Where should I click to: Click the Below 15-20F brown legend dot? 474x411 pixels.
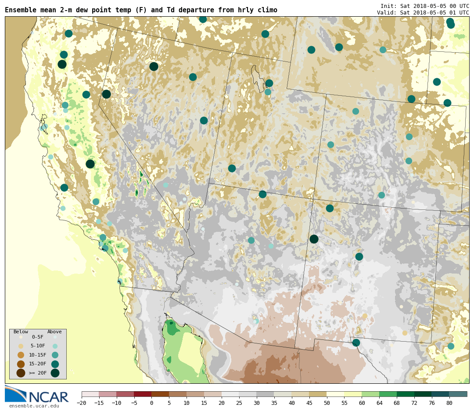pos(21,364)
